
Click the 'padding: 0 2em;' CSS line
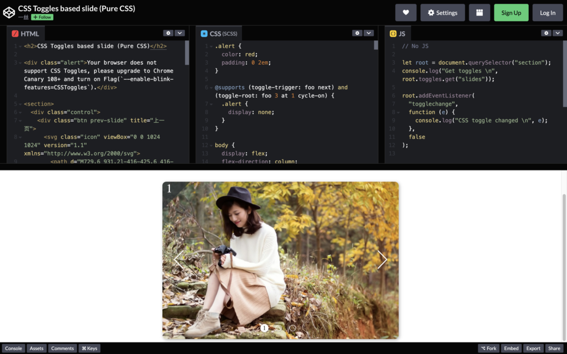tap(246, 63)
